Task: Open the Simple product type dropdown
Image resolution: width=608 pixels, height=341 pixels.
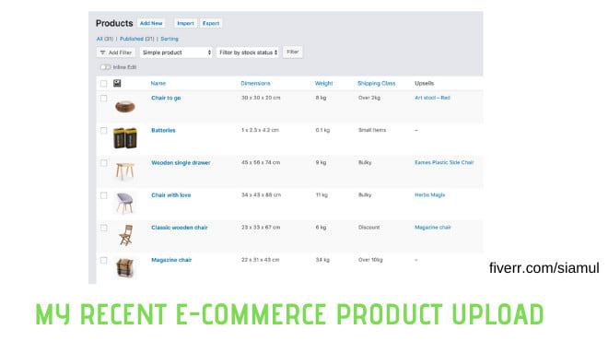Action: click(176, 53)
